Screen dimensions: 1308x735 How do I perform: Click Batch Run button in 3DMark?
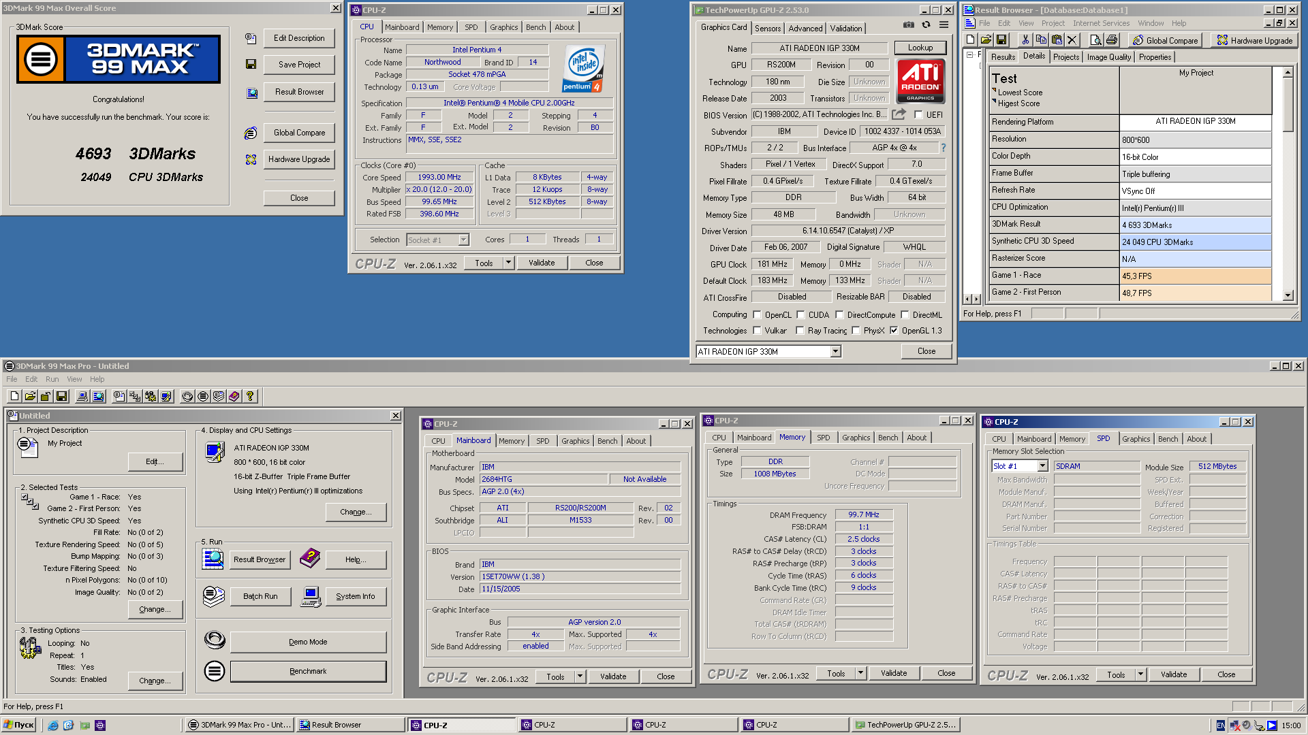[260, 596]
